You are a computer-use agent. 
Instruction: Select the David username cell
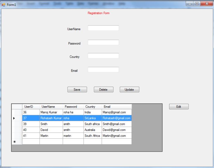(x=51, y=130)
